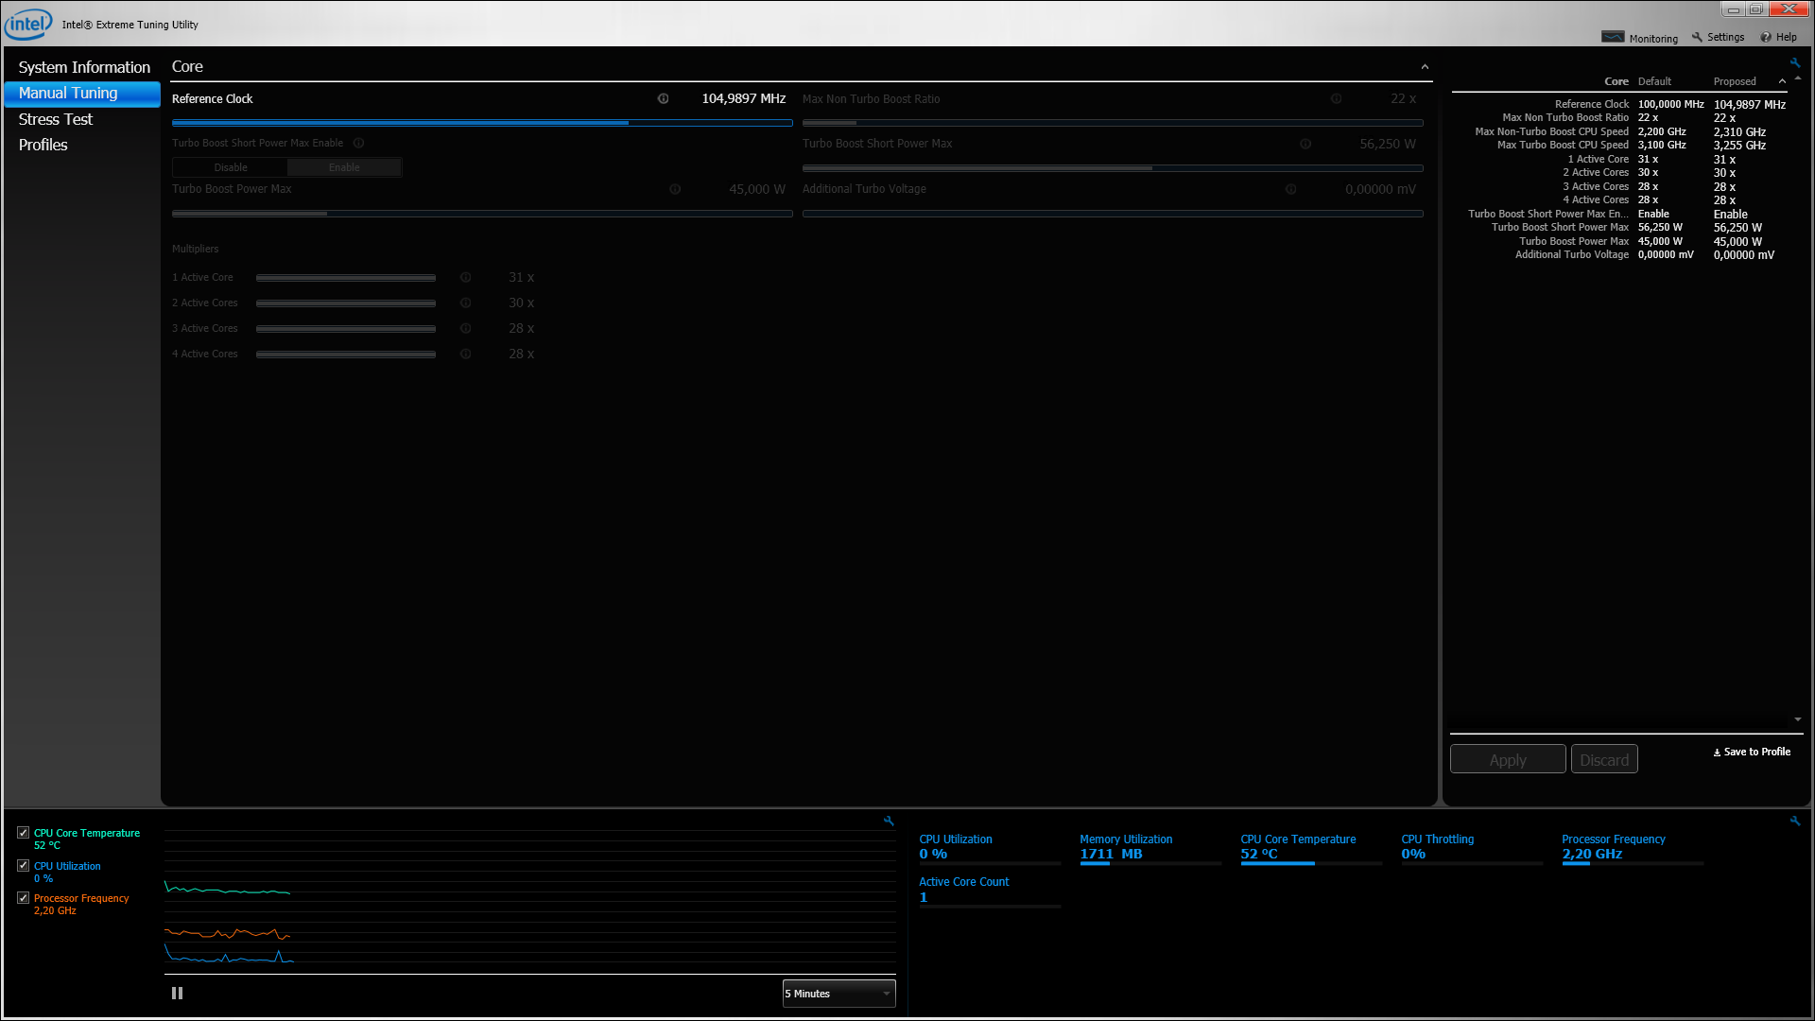Adjust Additional Turbo Voltage slider

[1113, 214]
